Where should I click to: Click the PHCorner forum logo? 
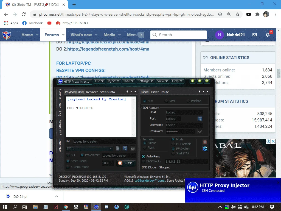pos(7,35)
